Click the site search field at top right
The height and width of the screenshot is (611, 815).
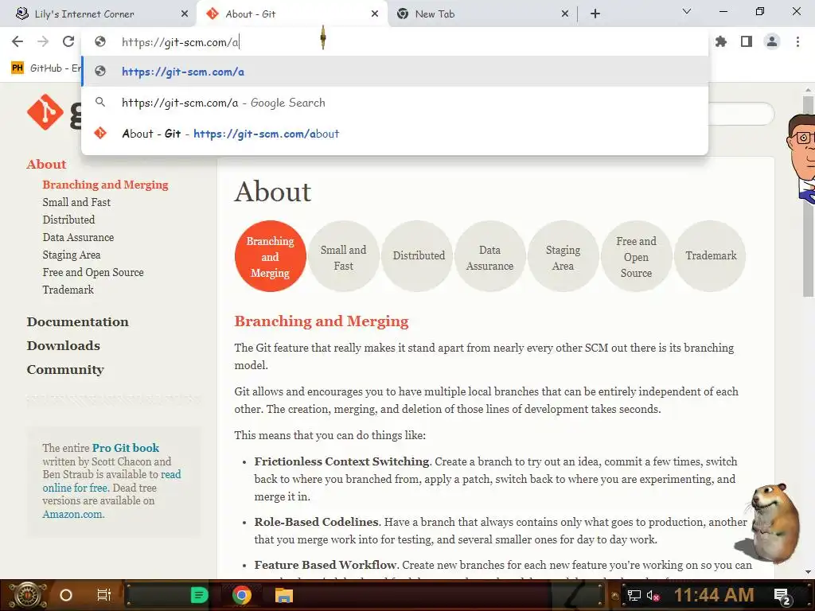741,113
